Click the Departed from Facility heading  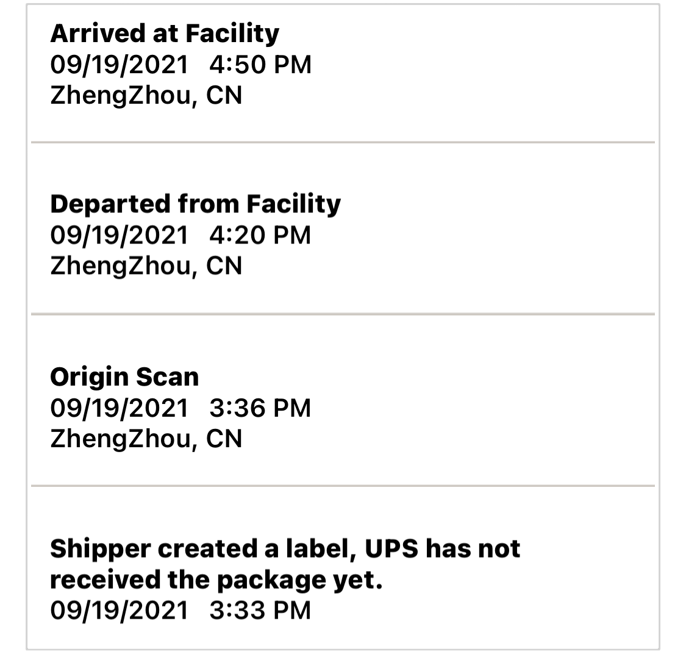point(195,204)
